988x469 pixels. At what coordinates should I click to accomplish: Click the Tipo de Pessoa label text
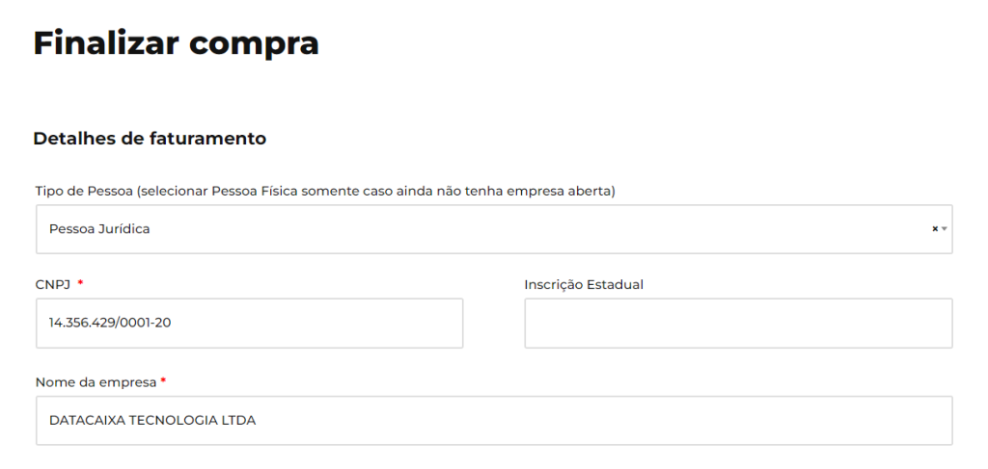(83, 191)
